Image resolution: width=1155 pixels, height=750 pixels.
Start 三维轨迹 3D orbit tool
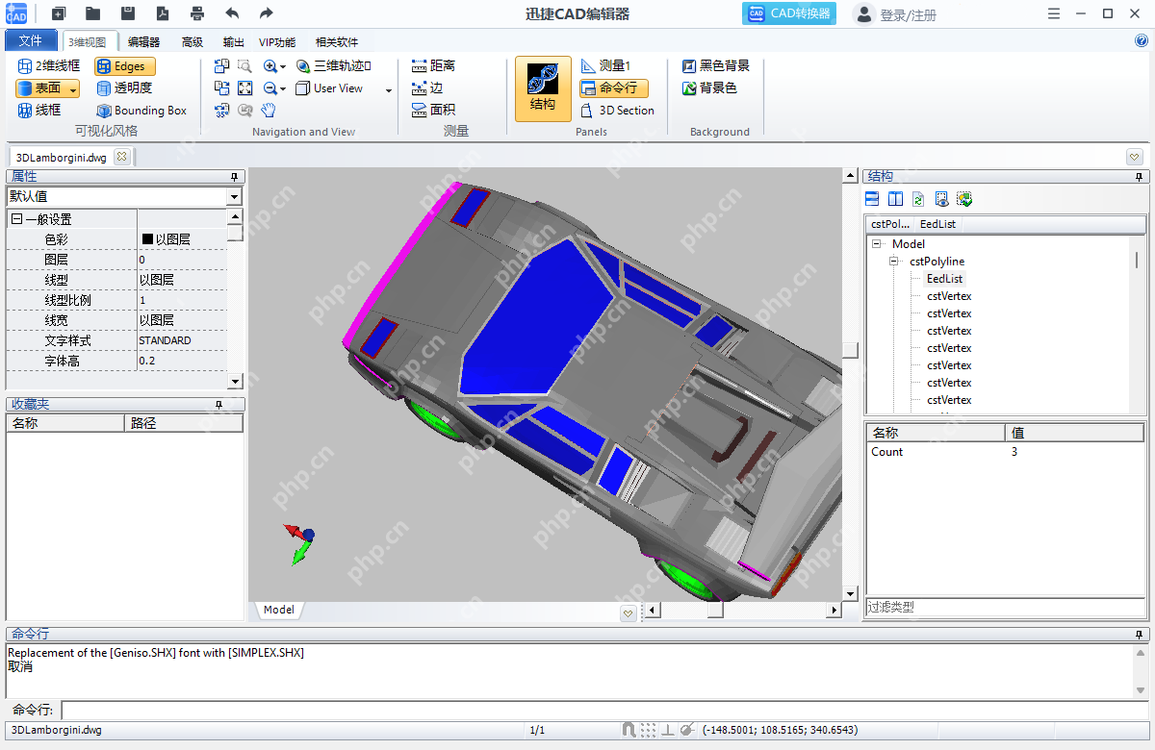pyautogui.click(x=334, y=66)
